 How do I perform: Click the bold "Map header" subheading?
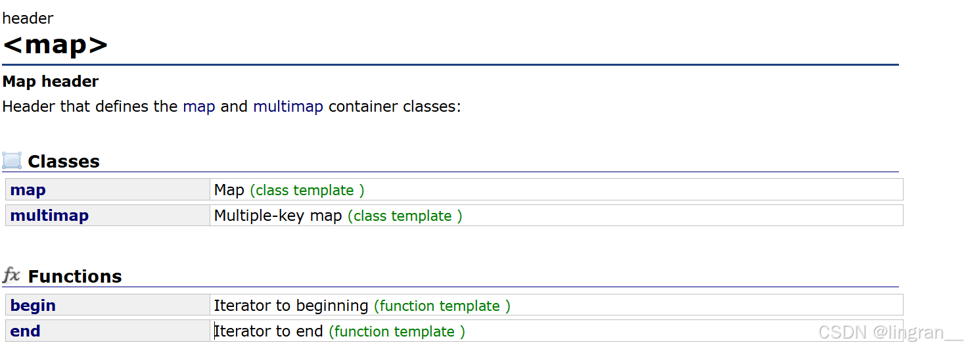coord(51,81)
